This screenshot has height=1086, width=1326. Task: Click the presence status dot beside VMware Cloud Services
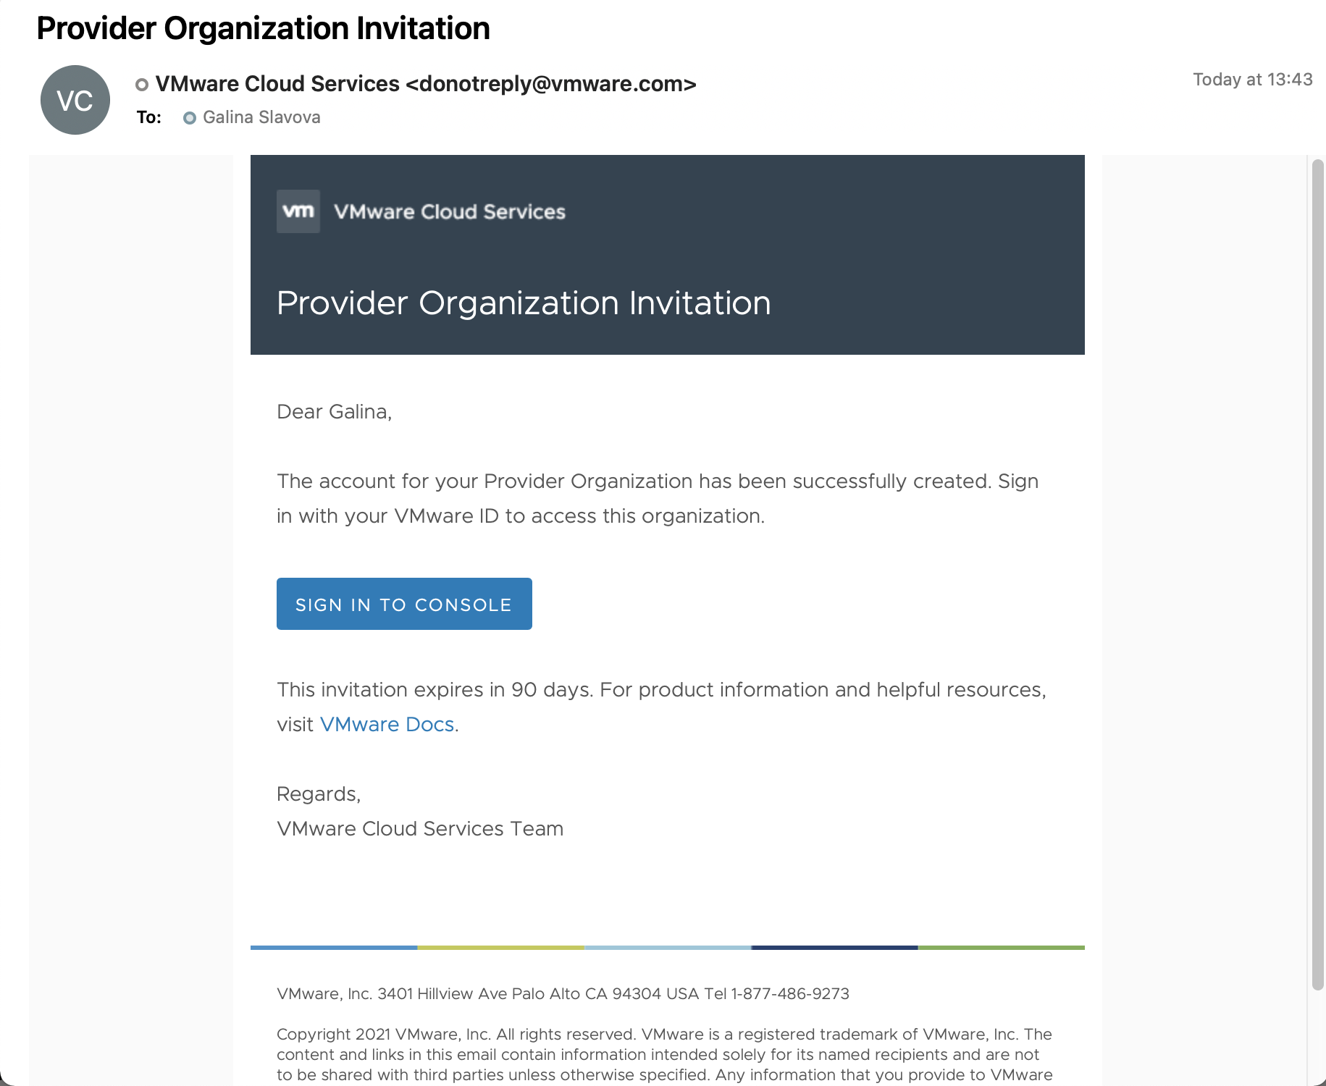[x=142, y=85]
